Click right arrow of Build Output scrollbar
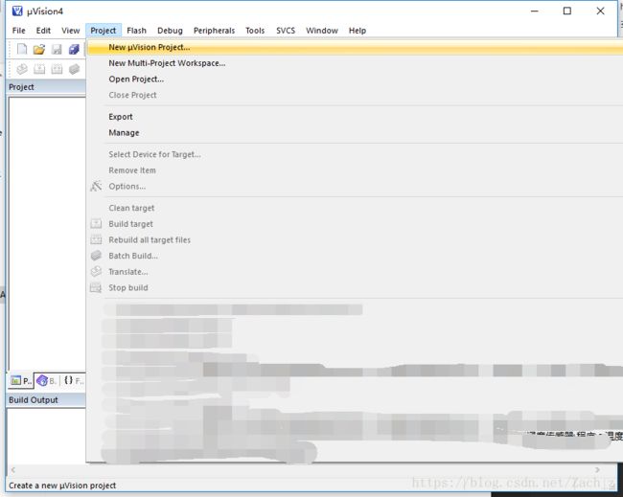This screenshot has height=497, width=623. click(x=597, y=470)
